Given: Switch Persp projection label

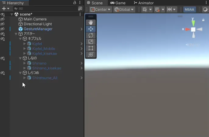Looking at the screenshot, I should point(193,45).
